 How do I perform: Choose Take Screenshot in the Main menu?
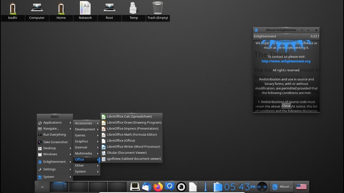[x=55, y=142]
